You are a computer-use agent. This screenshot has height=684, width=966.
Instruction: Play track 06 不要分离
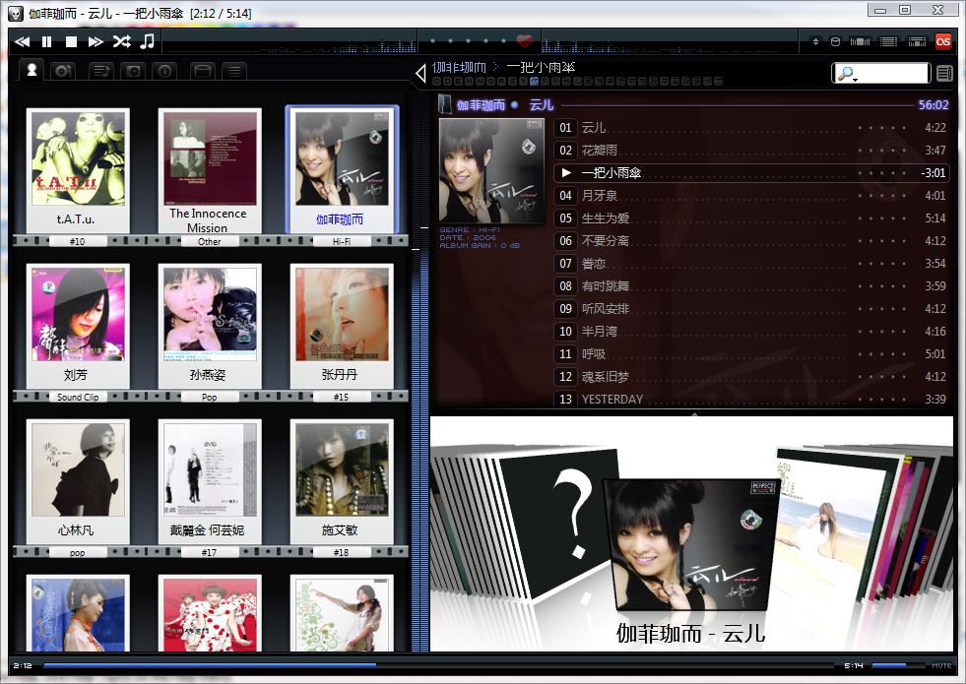[x=750, y=241]
